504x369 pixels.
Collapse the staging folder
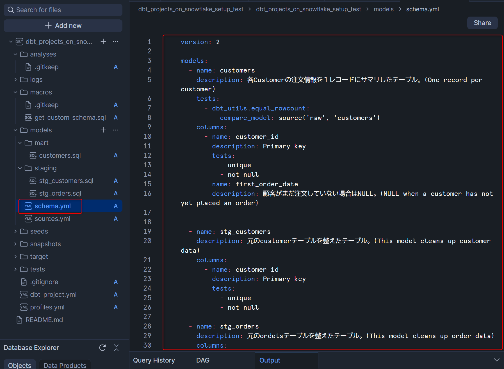tap(20, 168)
